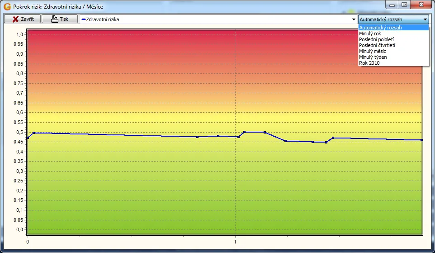Screen dimensions: 435x253
Task: Open the Zdravotní rizika series dropdown arrow
Action: point(354,19)
